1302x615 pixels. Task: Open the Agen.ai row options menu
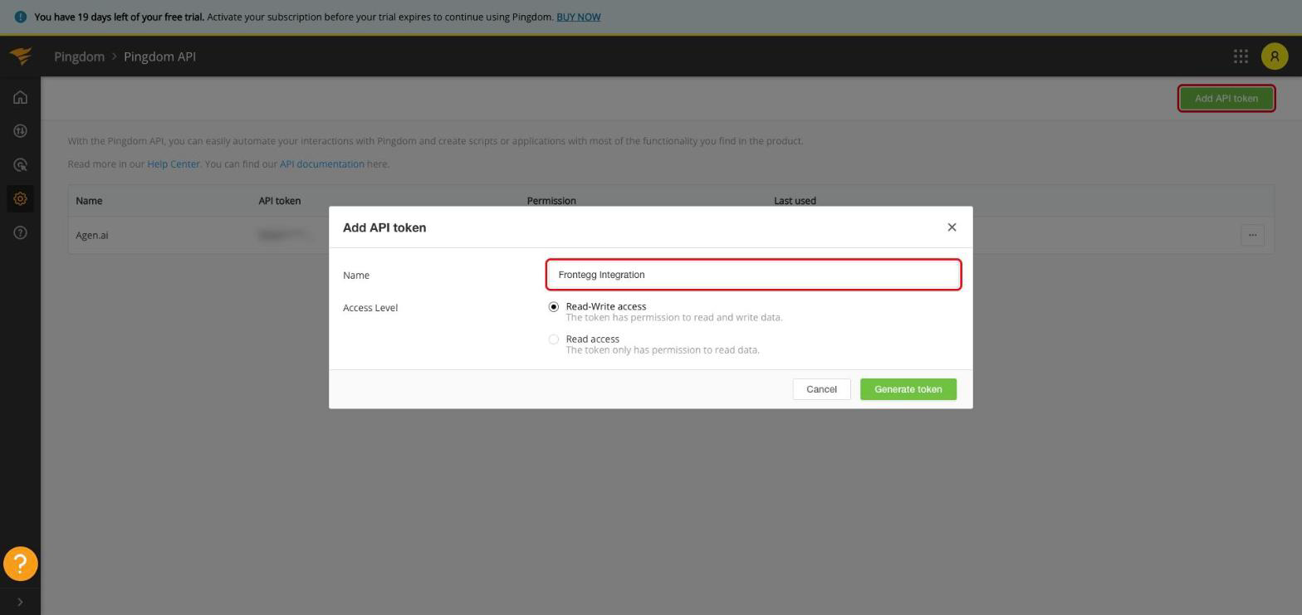tap(1252, 235)
